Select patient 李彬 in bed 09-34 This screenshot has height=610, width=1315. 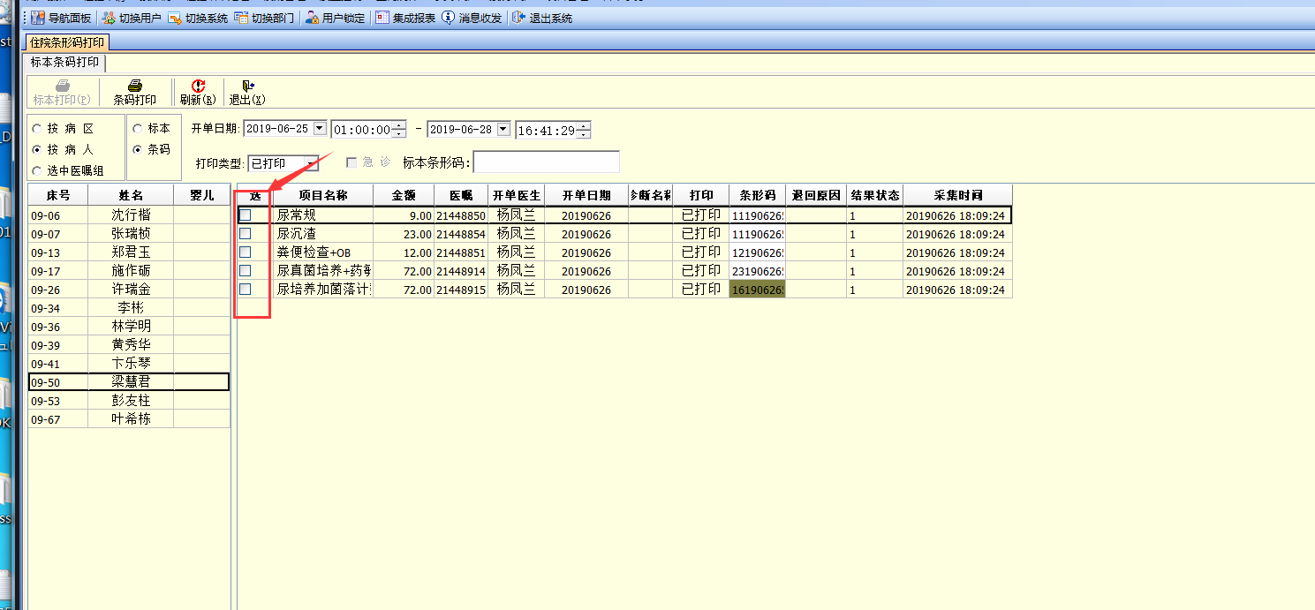[129, 307]
